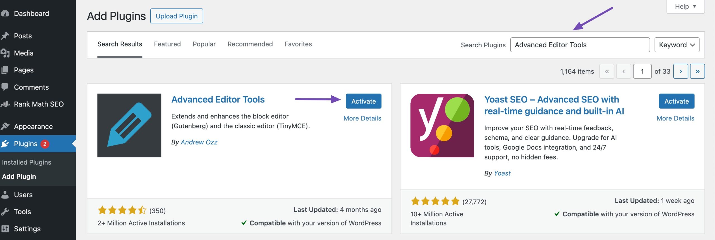The width and height of the screenshot is (715, 240).
Task: Click the '1,164 items' count text
Action: click(x=577, y=72)
